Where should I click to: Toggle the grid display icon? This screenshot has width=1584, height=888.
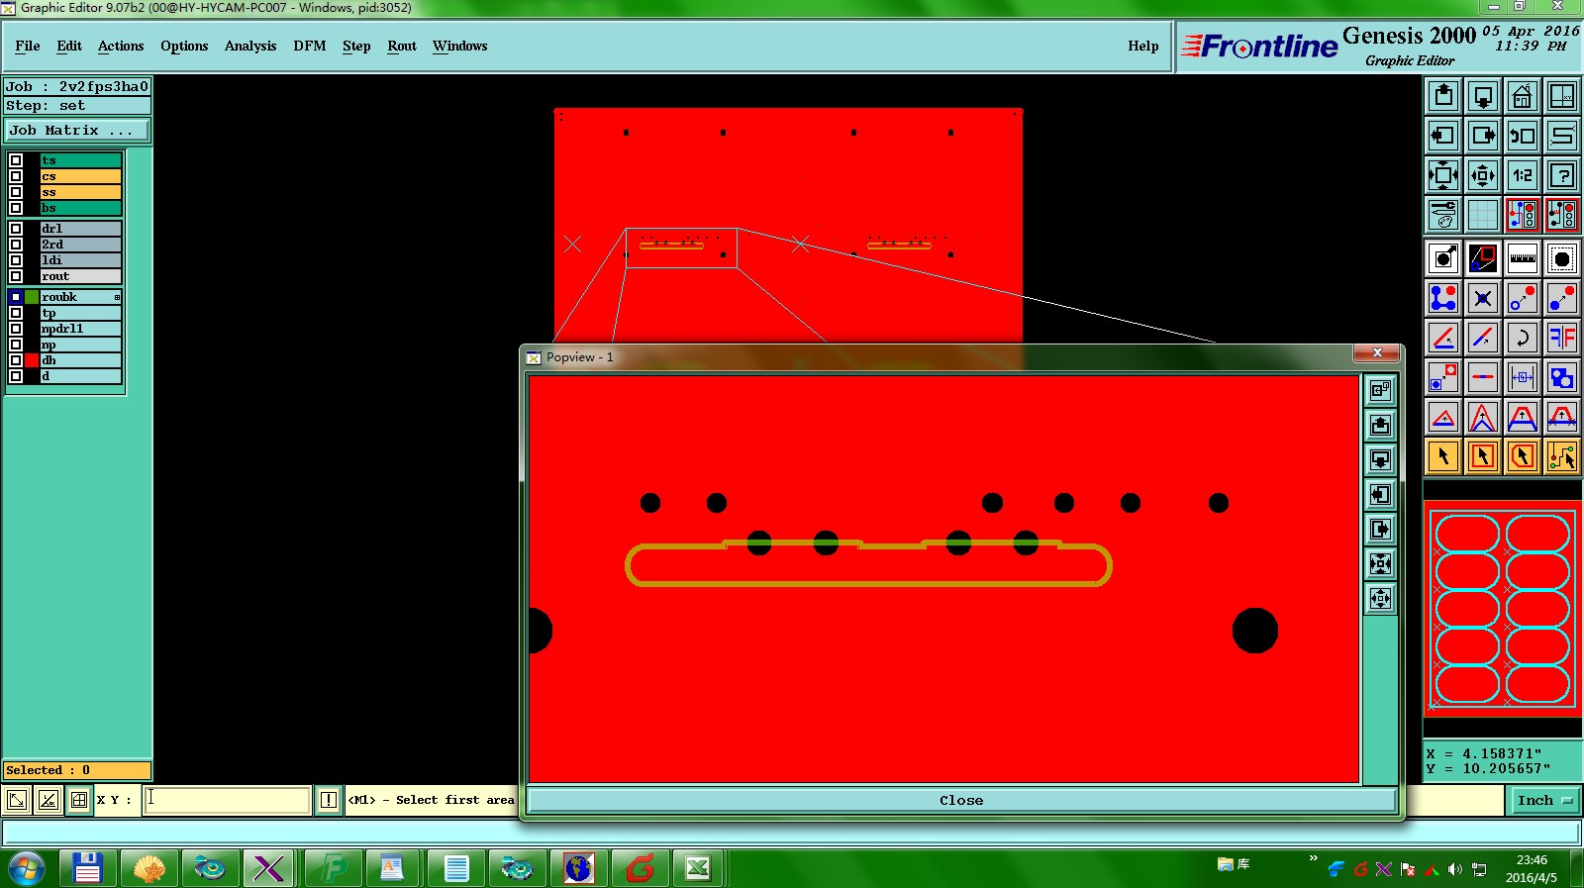(x=1483, y=215)
